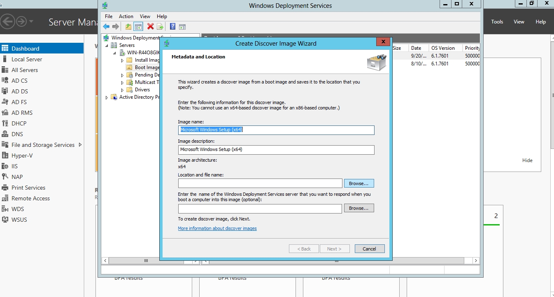
Task: Click the Location and file name field
Action: [260, 183]
